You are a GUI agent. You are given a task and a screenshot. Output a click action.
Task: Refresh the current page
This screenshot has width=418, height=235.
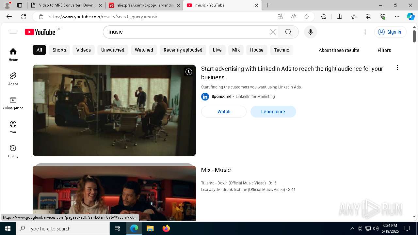pos(24,17)
